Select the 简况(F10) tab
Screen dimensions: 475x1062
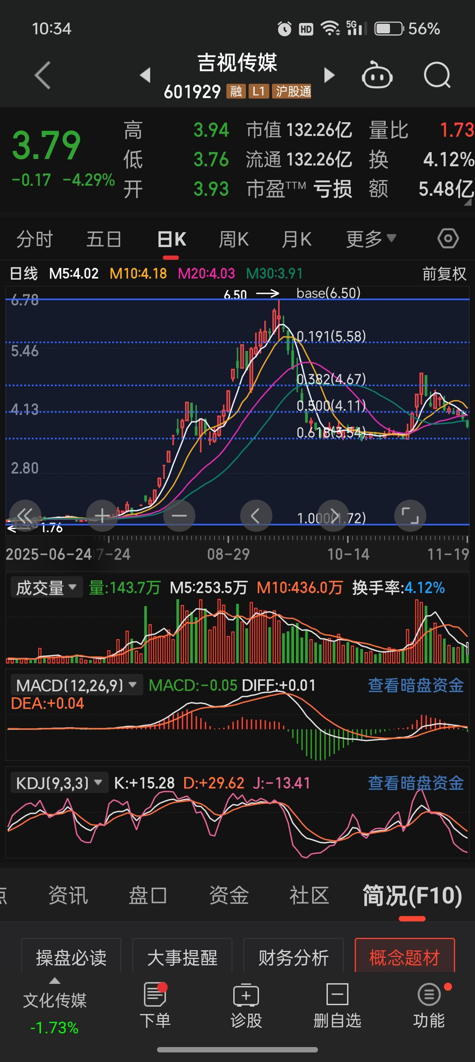[x=412, y=895]
